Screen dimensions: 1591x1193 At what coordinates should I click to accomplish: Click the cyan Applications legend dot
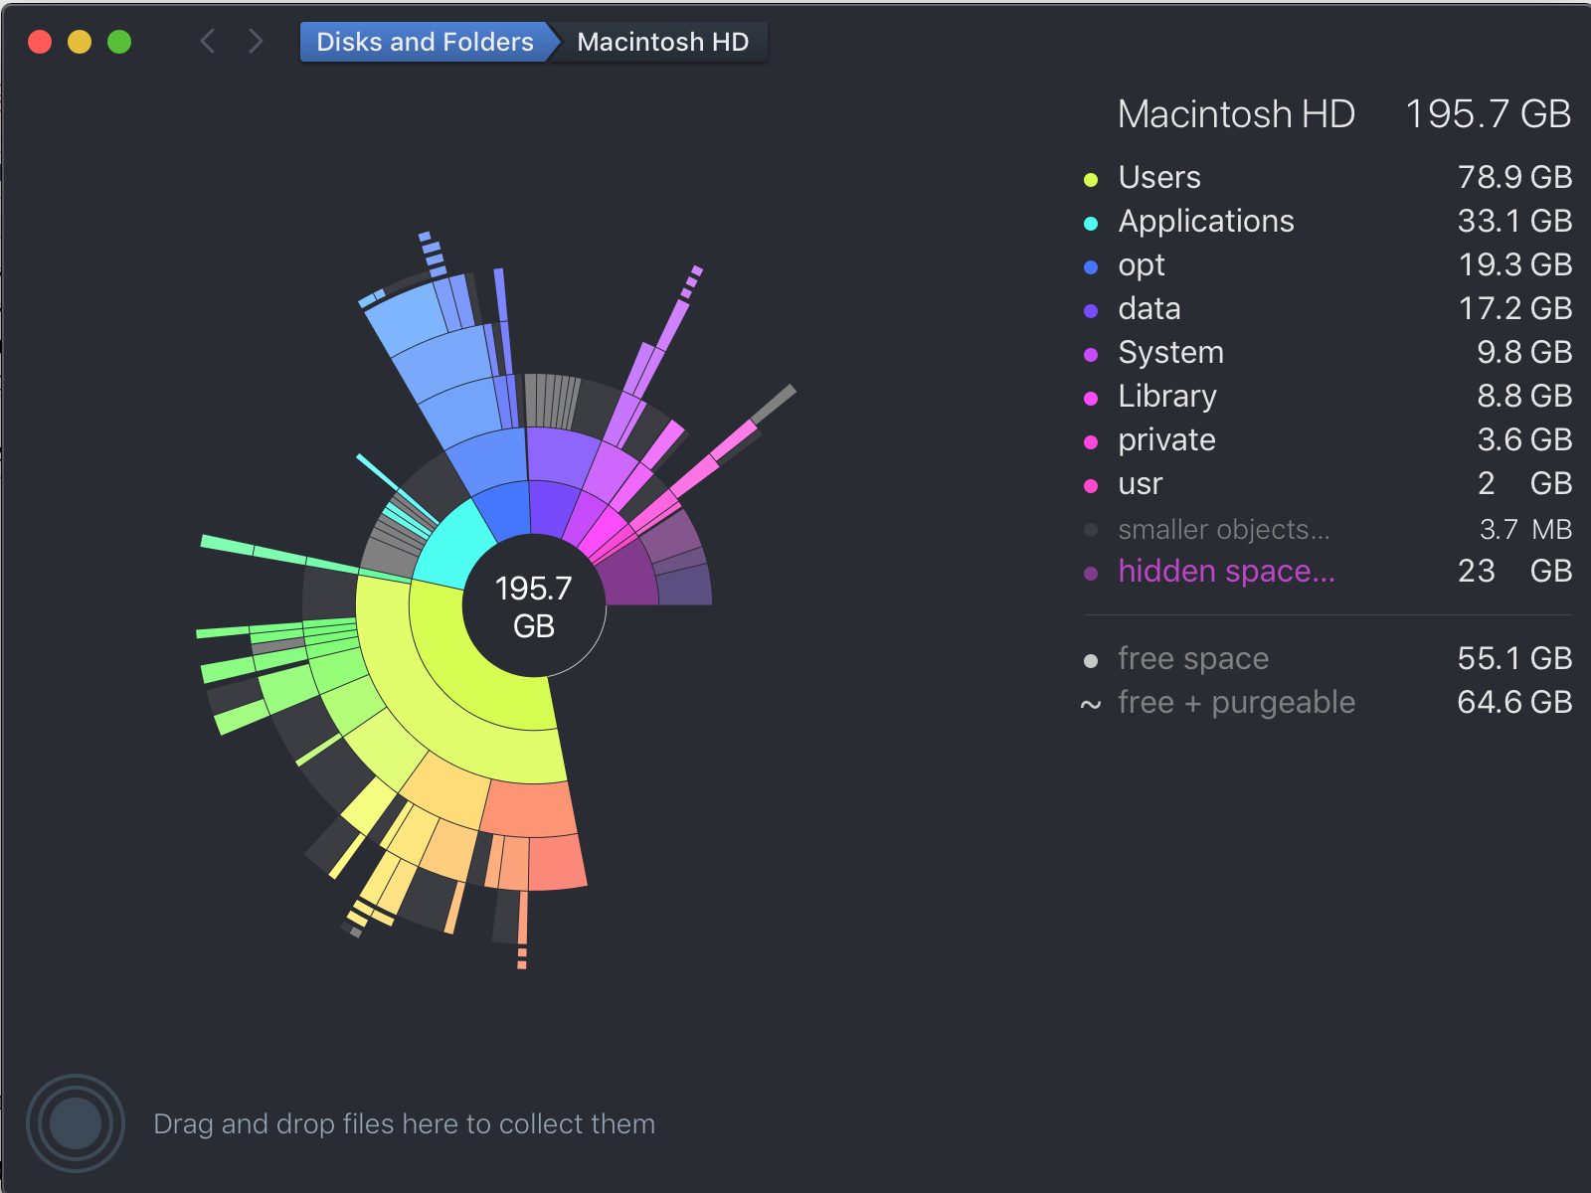click(1091, 223)
